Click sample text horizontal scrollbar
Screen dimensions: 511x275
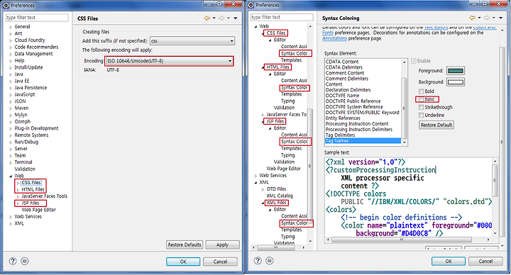(402, 240)
